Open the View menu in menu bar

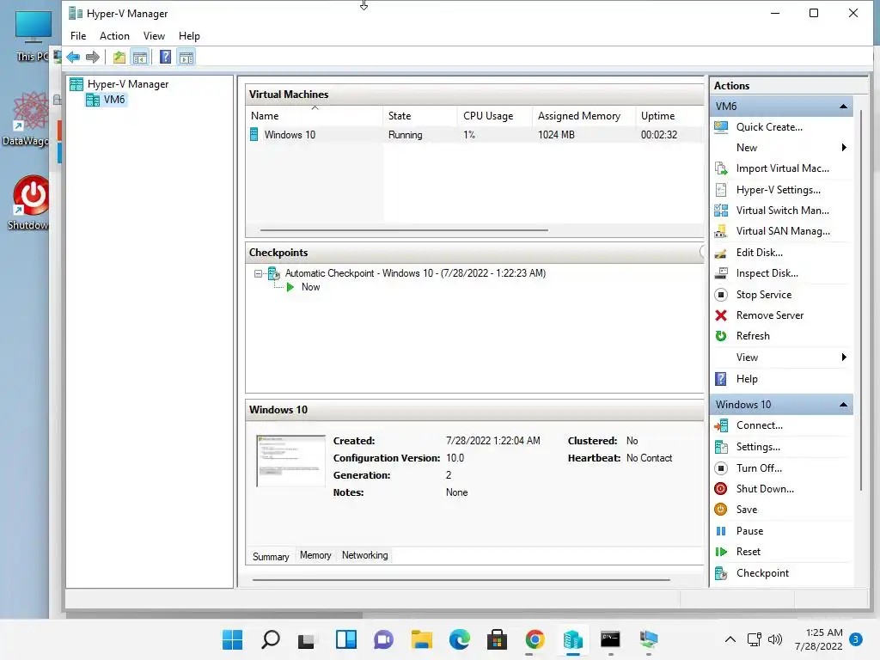pyautogui.click(x=154, y=36)
